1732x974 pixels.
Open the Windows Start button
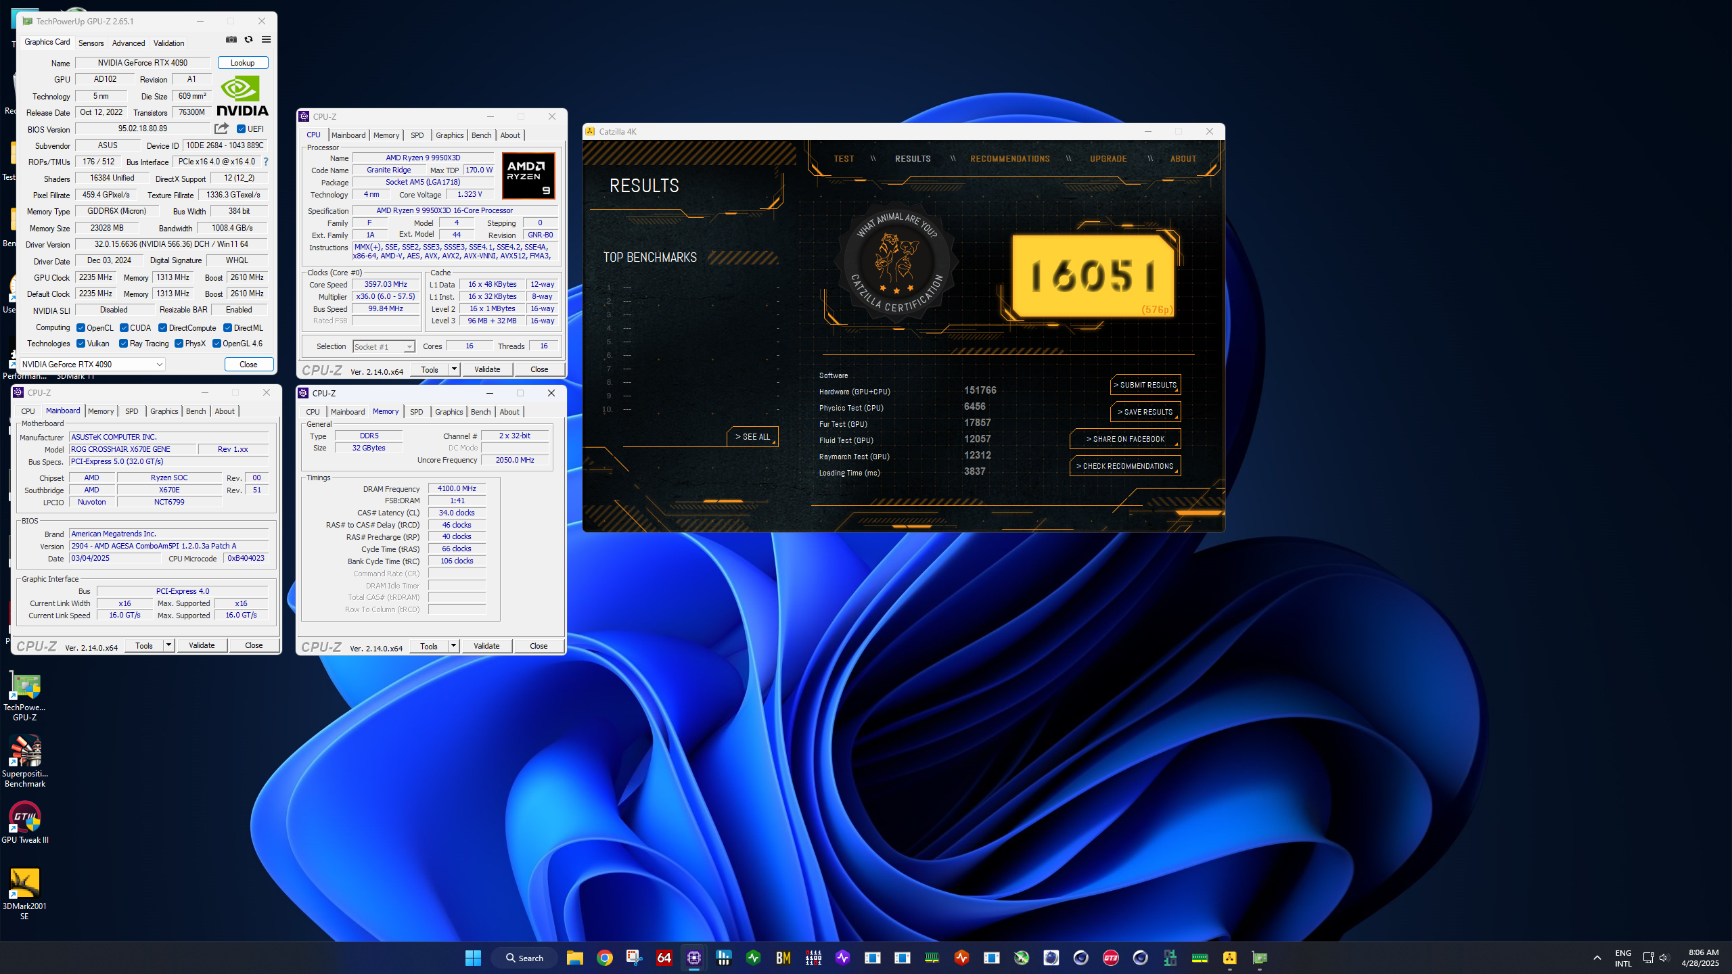(x=473, y=958)
